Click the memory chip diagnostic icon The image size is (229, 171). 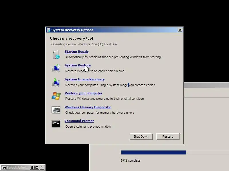(56, 110)
